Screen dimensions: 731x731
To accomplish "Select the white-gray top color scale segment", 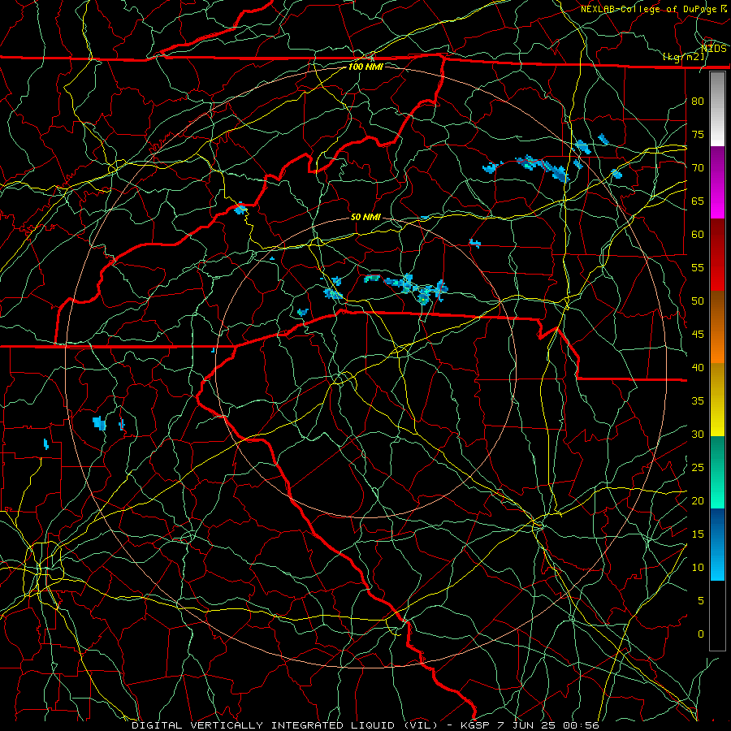I will [x=717, y=109].
